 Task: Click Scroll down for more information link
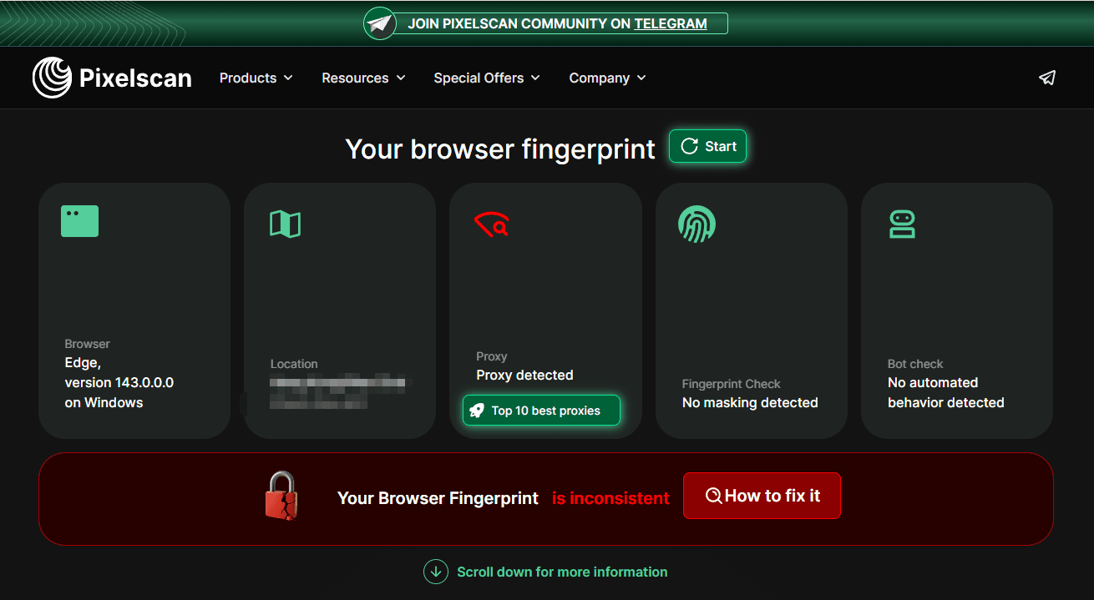pos(561,572)
